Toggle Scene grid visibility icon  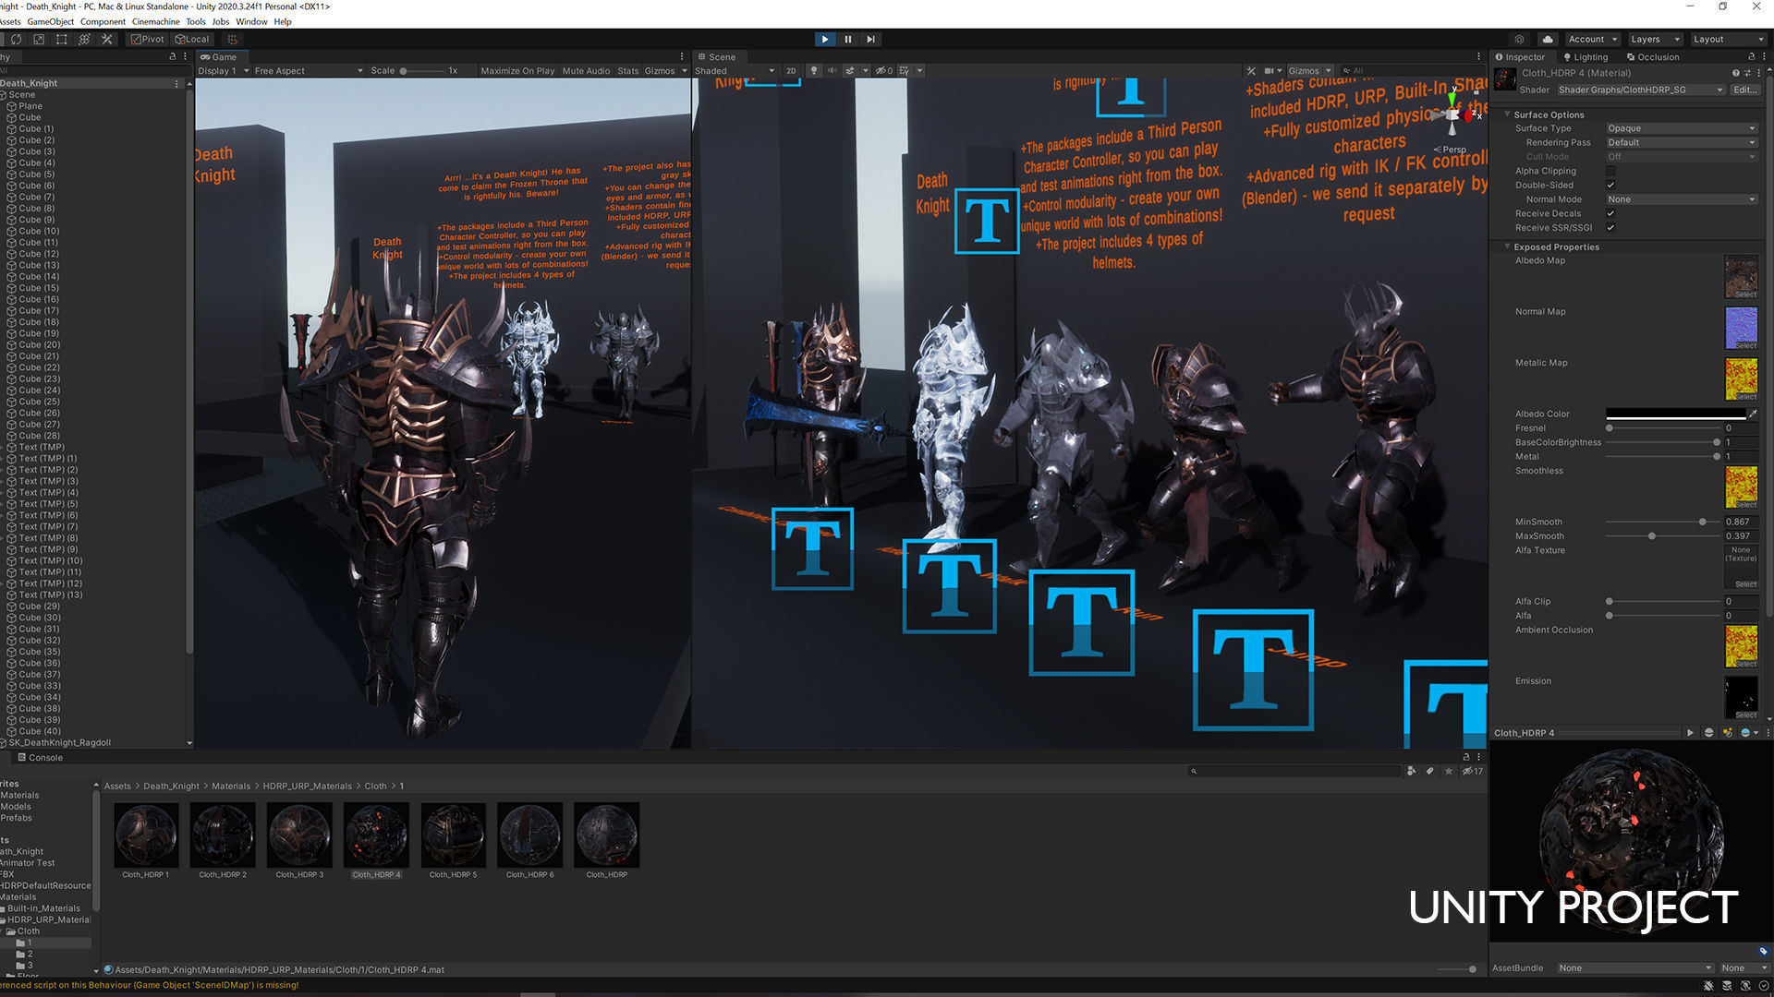coord(905,71)
